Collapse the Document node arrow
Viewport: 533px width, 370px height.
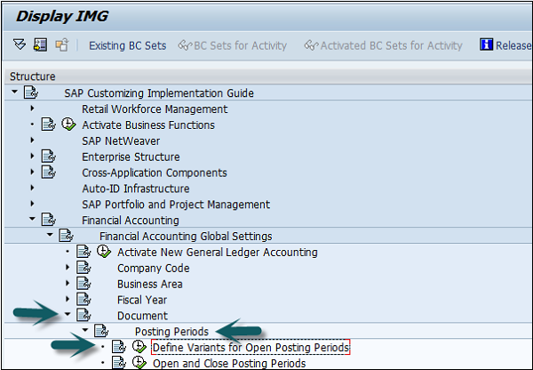(68, 316)
